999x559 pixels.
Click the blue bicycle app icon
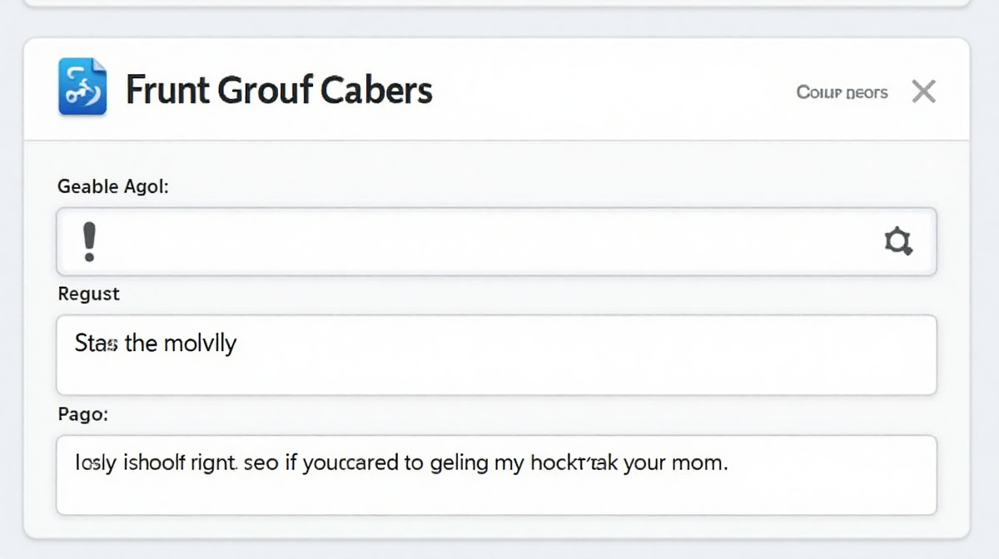point(82,87)
